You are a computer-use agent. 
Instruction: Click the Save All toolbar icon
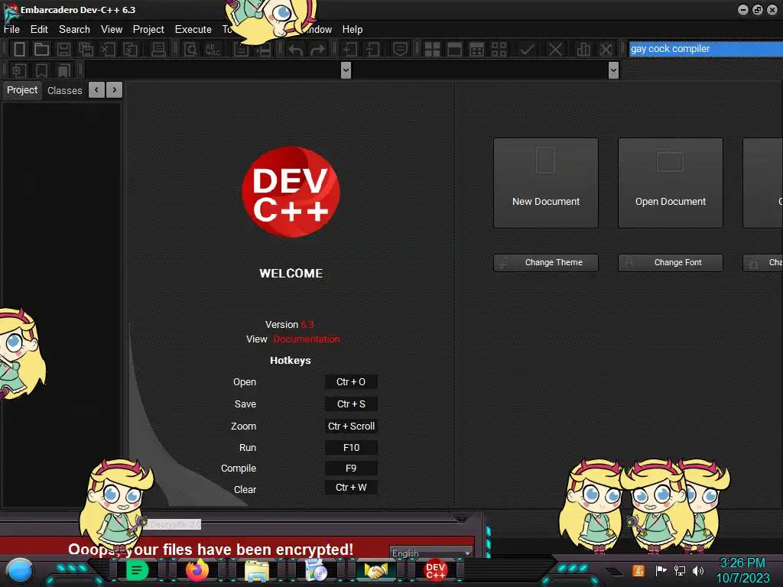86,50
